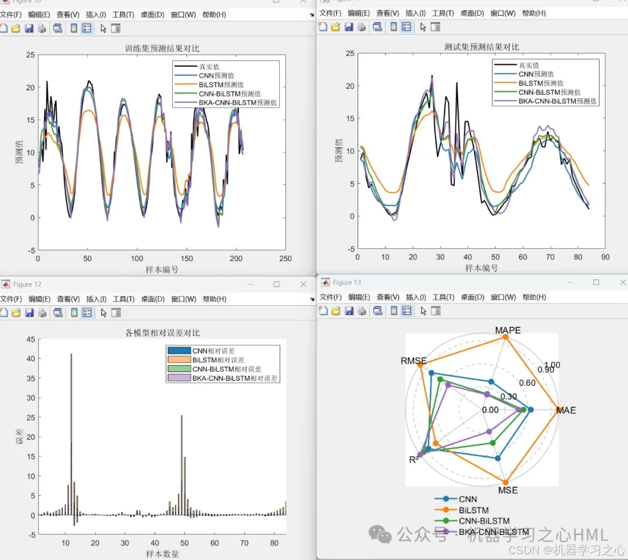The image size is (628, 560).
Task: Click the Print icon in Figure 12 toolbar
Action: pyautogui.click(x=42, y=313)
